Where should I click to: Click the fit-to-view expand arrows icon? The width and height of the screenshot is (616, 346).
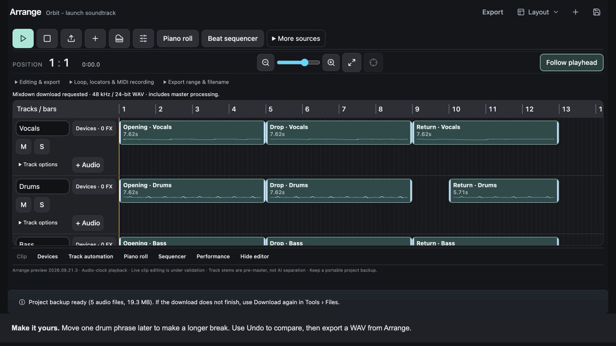tap(352, 62)
